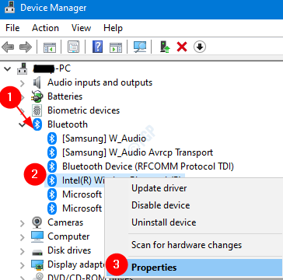Expand Audio inputs and outputs
This screenshot has width=283, height=280.
click(x=23, y=83)
